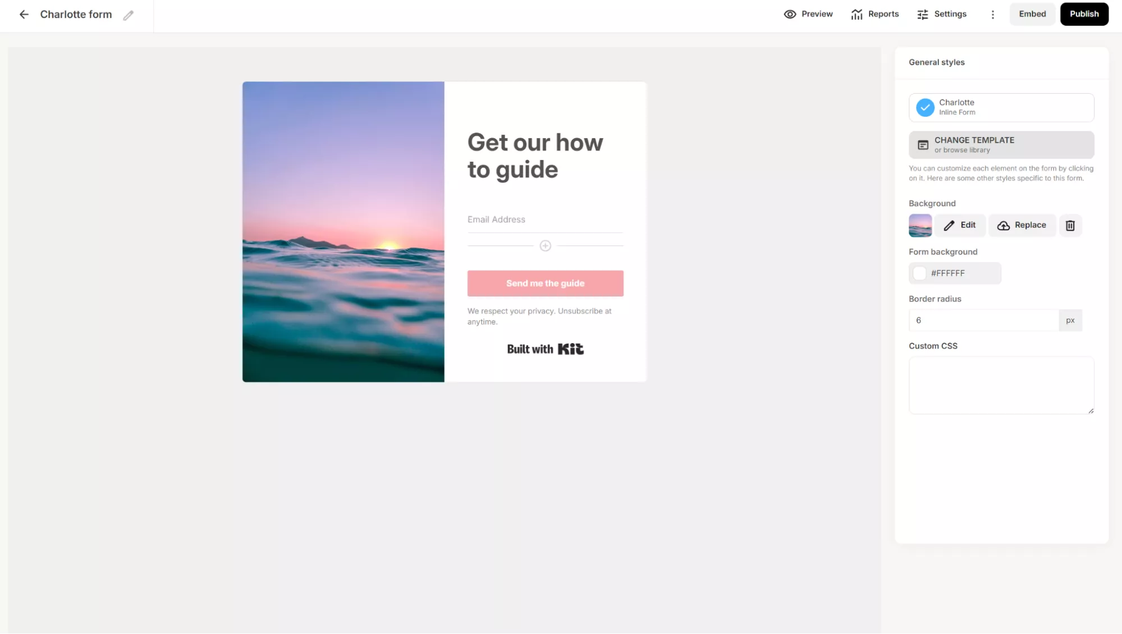1122x634 pixels.
Task: Edit the background image
Action: click(960, 225)
